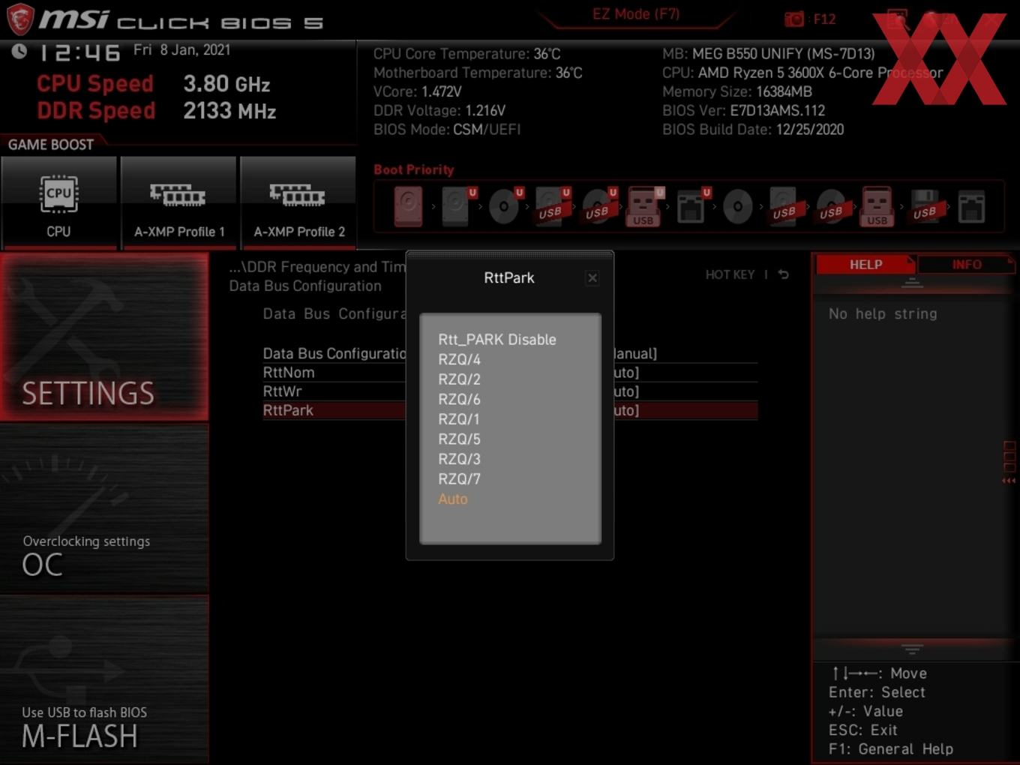Click the No help string text
The height and width of the screenshot is (765, 1020).
pos(883,314)
